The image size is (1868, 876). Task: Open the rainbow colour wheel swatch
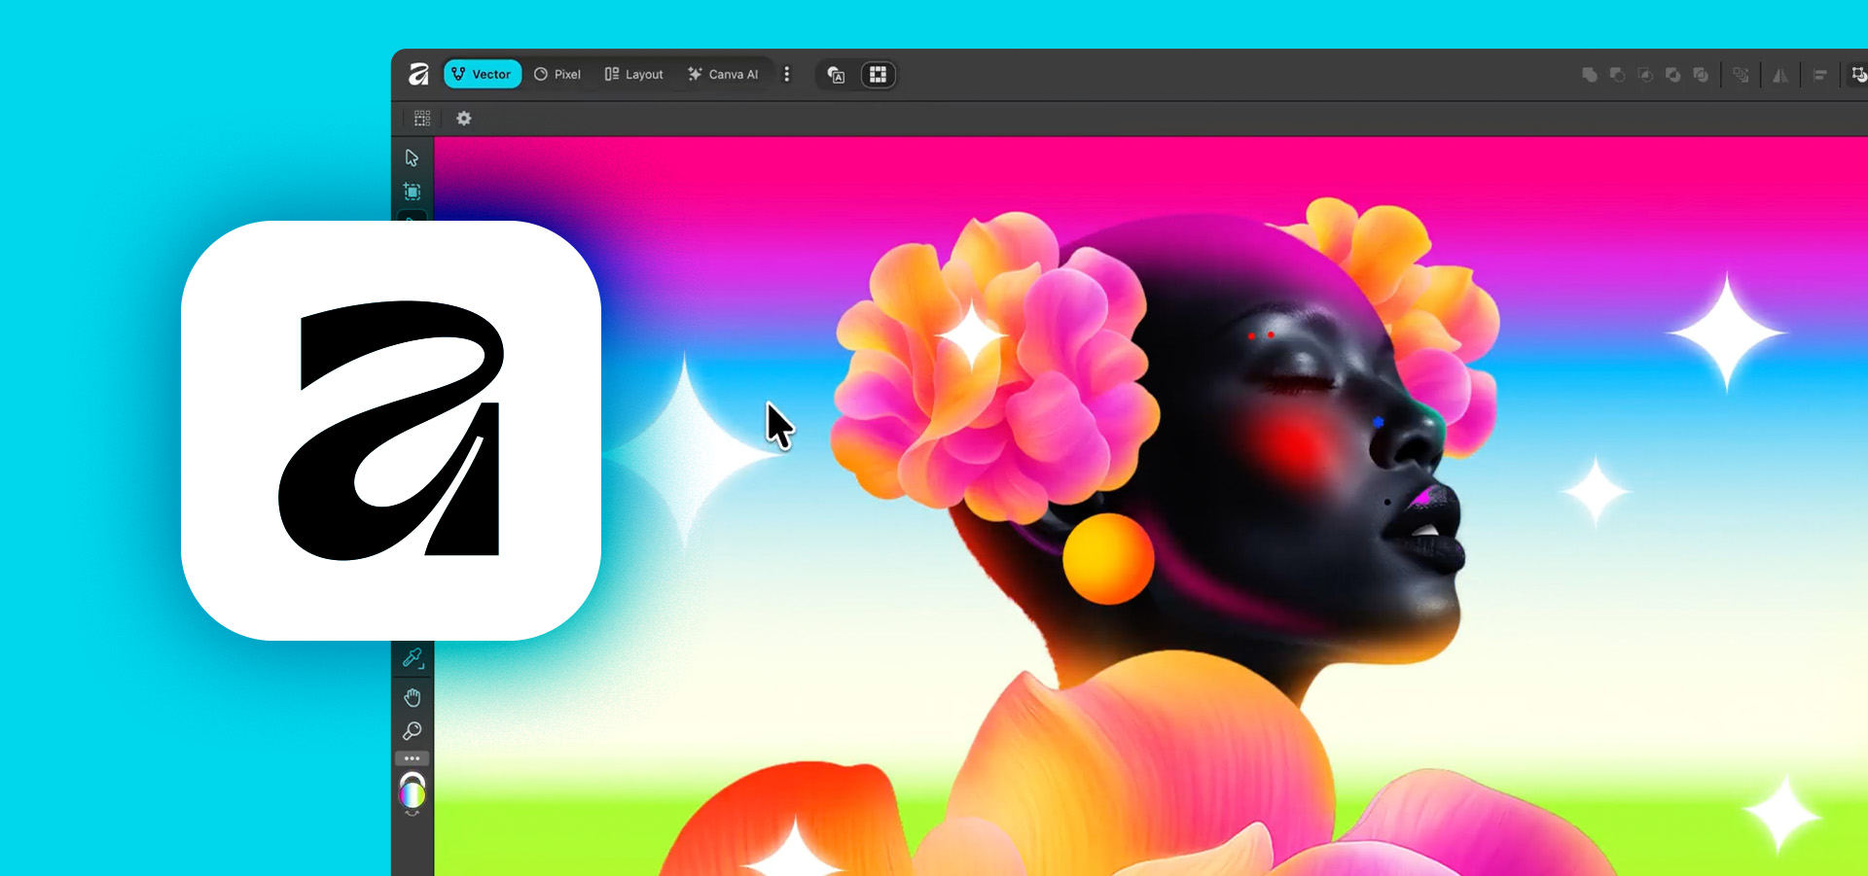tap(413, 794)
